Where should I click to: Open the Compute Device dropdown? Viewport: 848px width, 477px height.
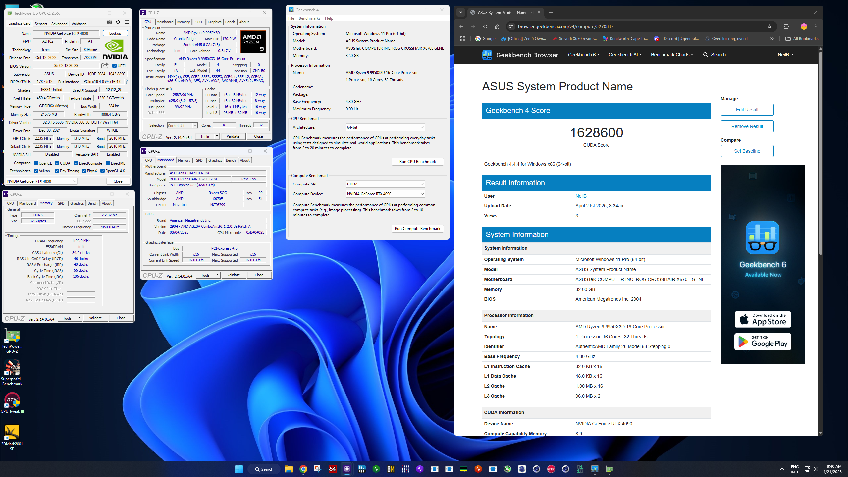385,194
